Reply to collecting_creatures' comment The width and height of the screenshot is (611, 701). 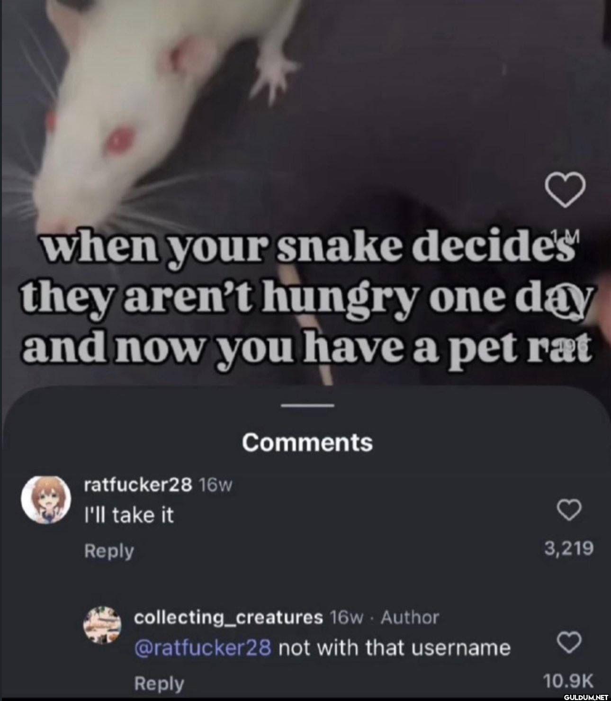159,683
